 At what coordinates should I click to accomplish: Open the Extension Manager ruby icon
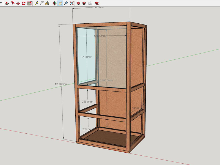pyautogui.click(x=97, y=3)
